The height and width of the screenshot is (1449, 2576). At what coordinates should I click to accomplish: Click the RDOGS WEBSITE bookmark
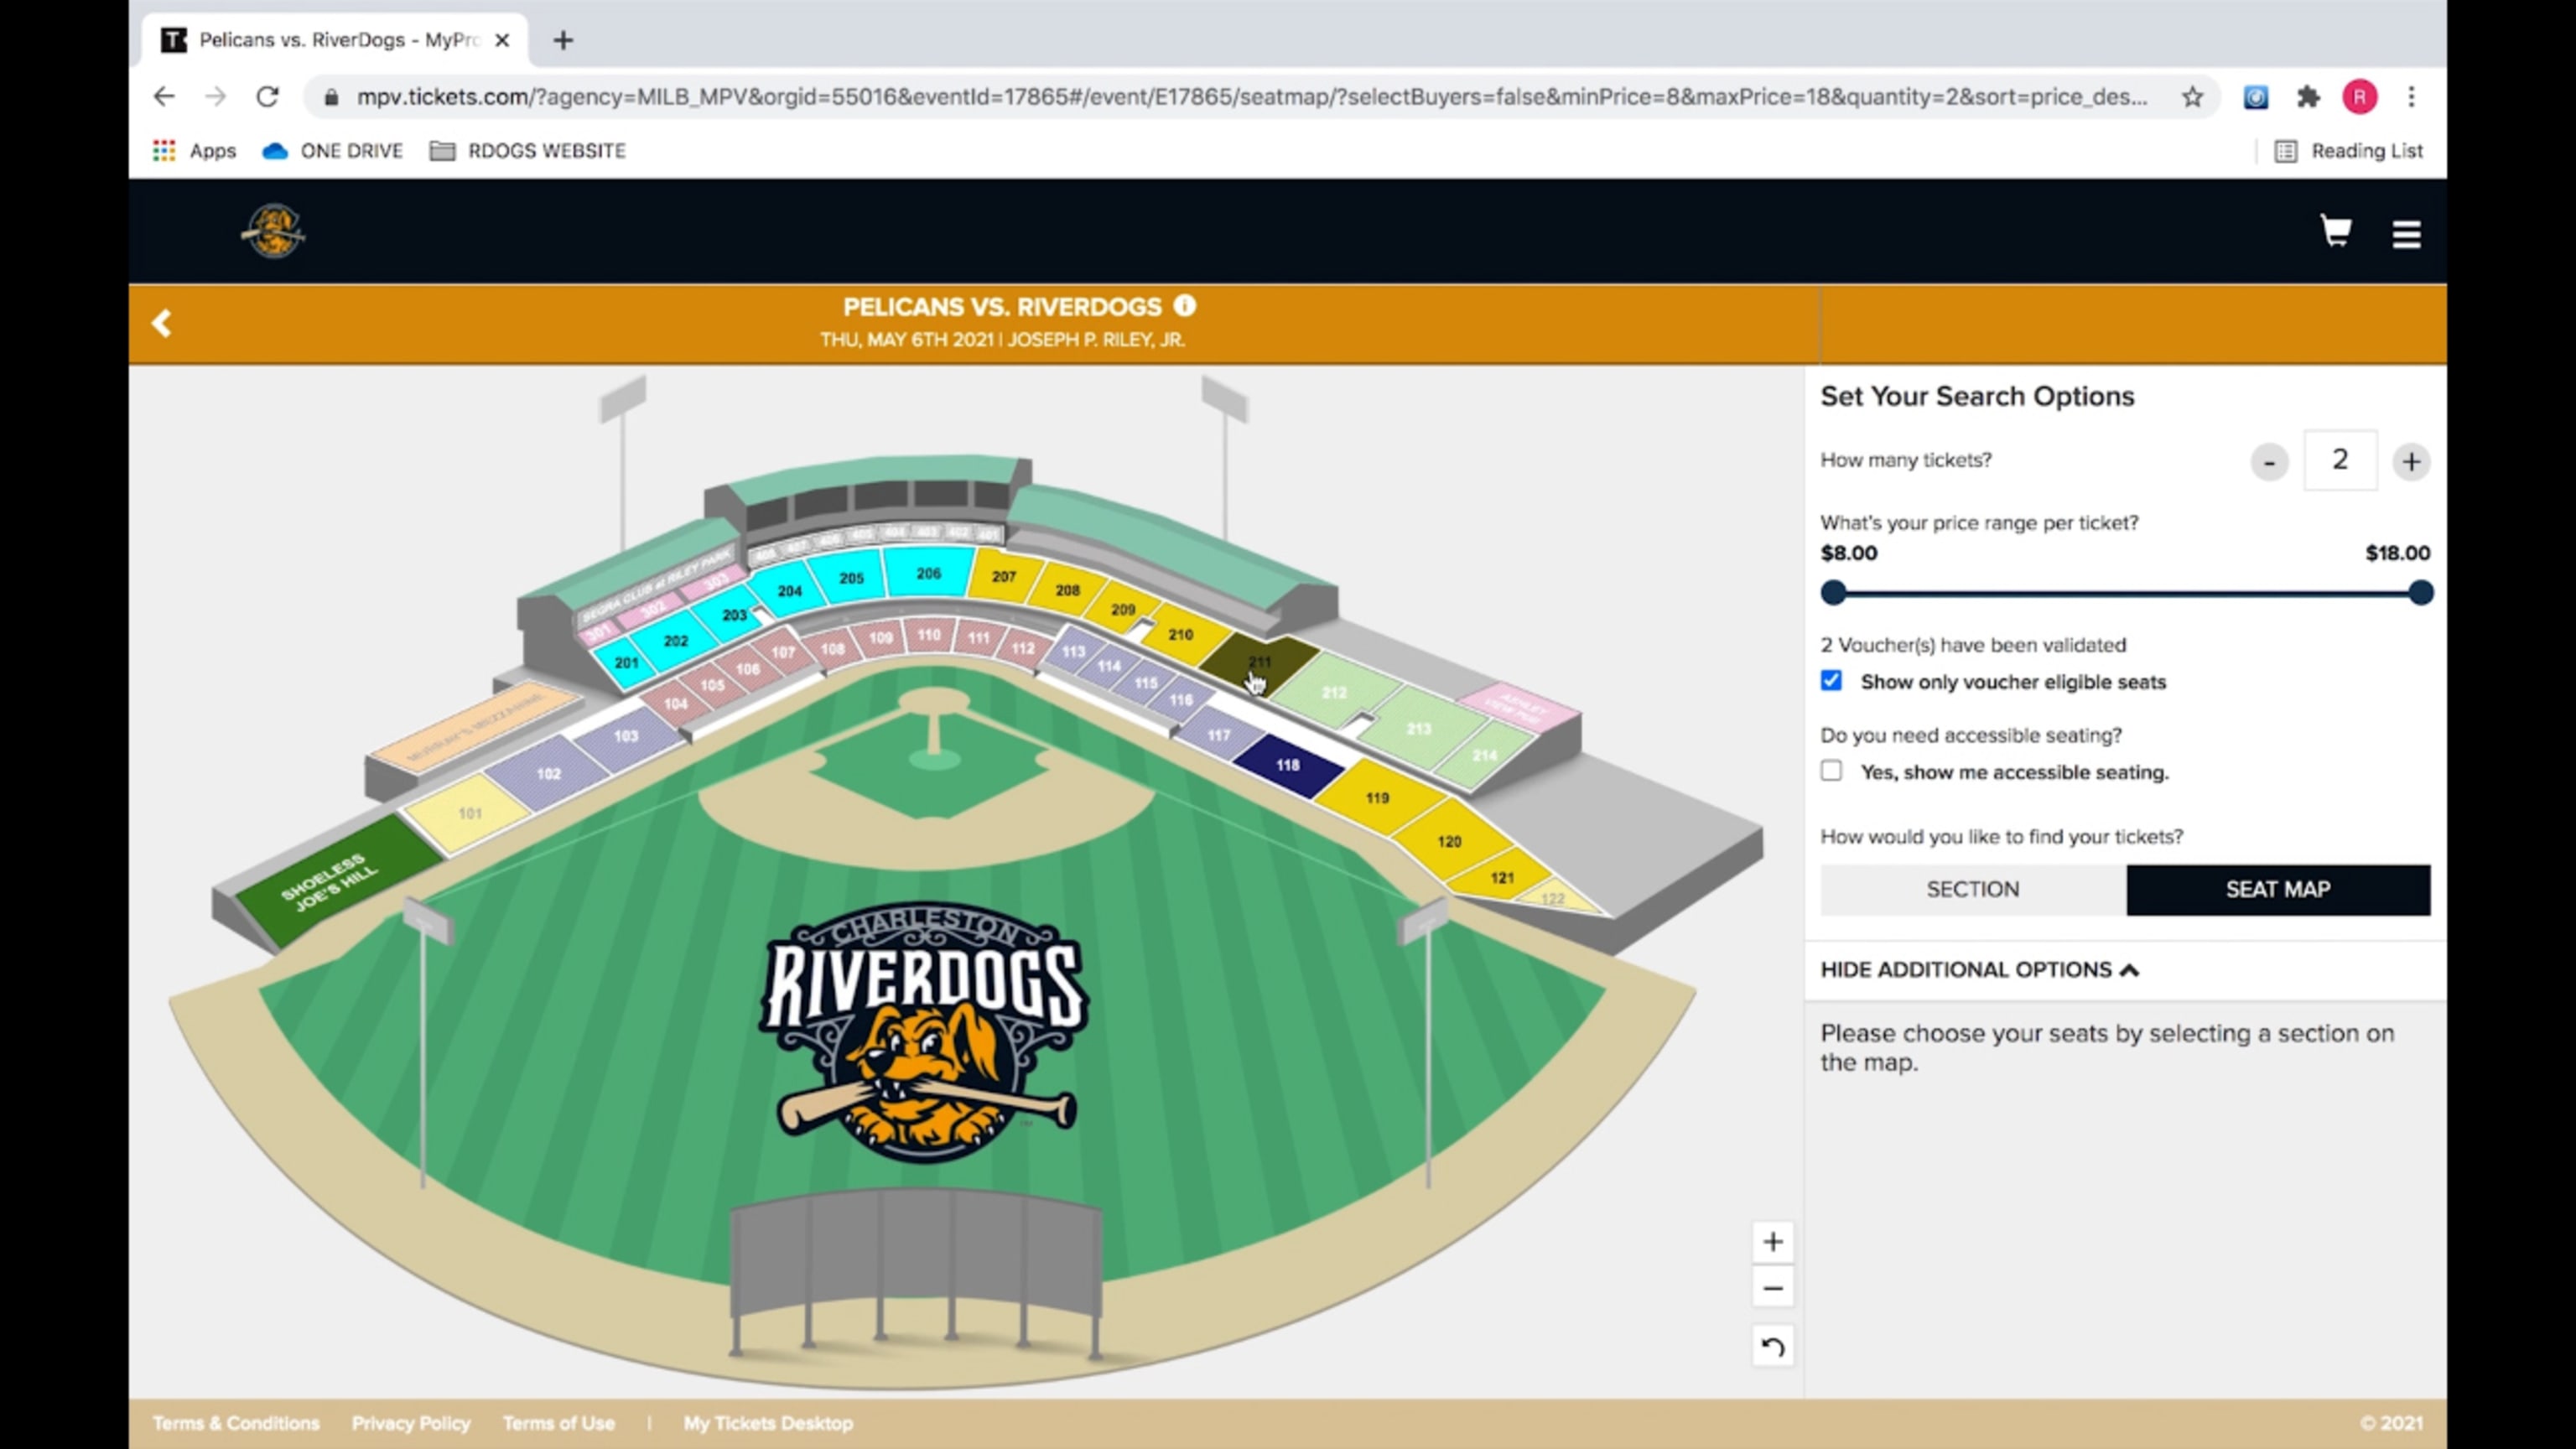pyautogui.click(x=545, y=150)
